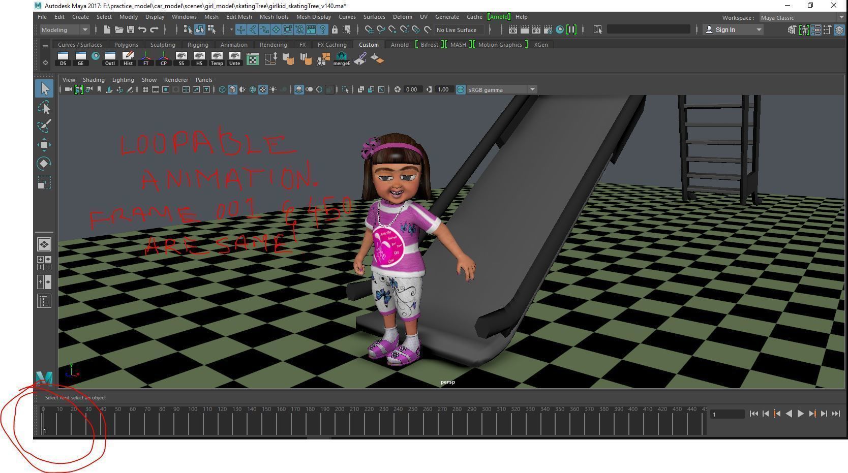This screenshot has height=473, width=848.
Task: Redo the last undone action
Action: click(x=154, y=30)
